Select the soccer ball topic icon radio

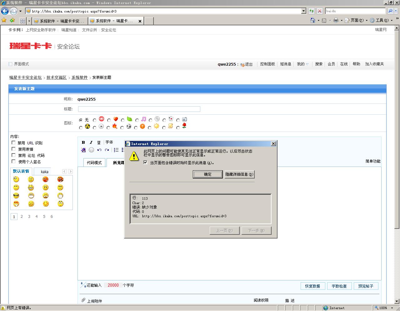[x=122, y=128]
